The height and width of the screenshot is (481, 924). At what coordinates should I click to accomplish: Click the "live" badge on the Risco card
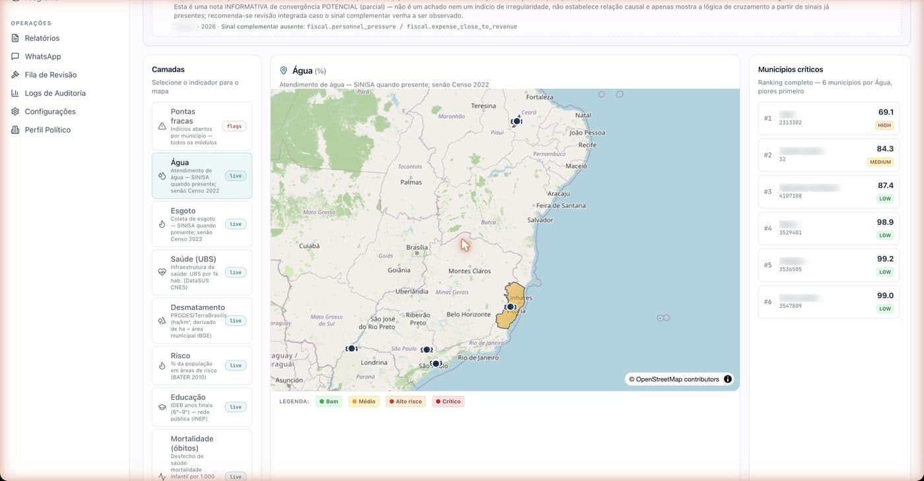[236, 366]
